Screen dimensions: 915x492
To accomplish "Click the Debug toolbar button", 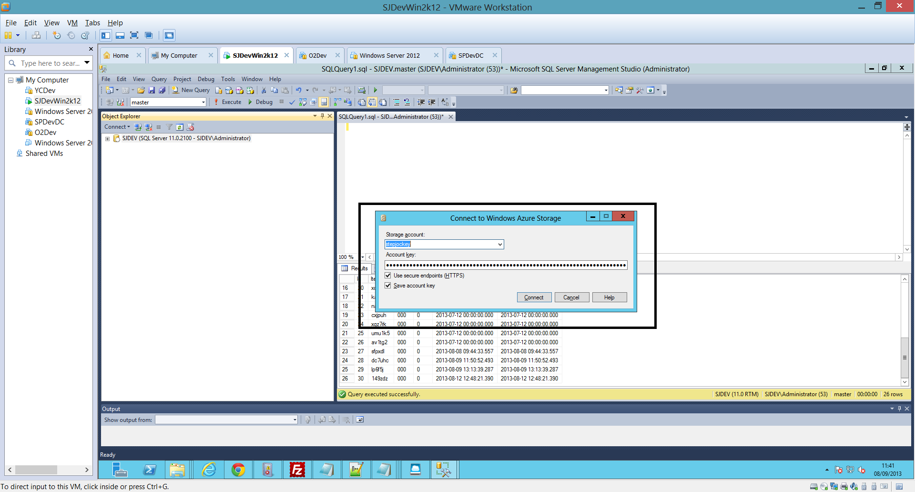I will (x=260, y=102).
